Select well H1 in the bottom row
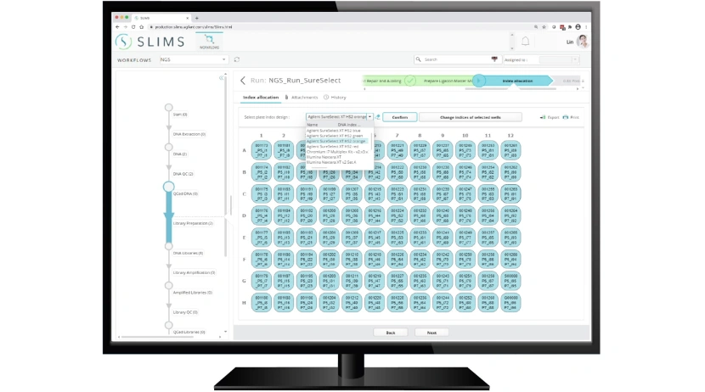This screenshot has width=705, height=392. click(x=262, y=303)
